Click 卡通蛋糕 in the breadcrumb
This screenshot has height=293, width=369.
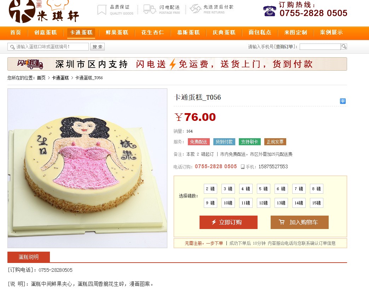60,78
